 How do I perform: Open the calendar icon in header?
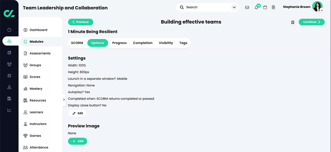[265, 7]
